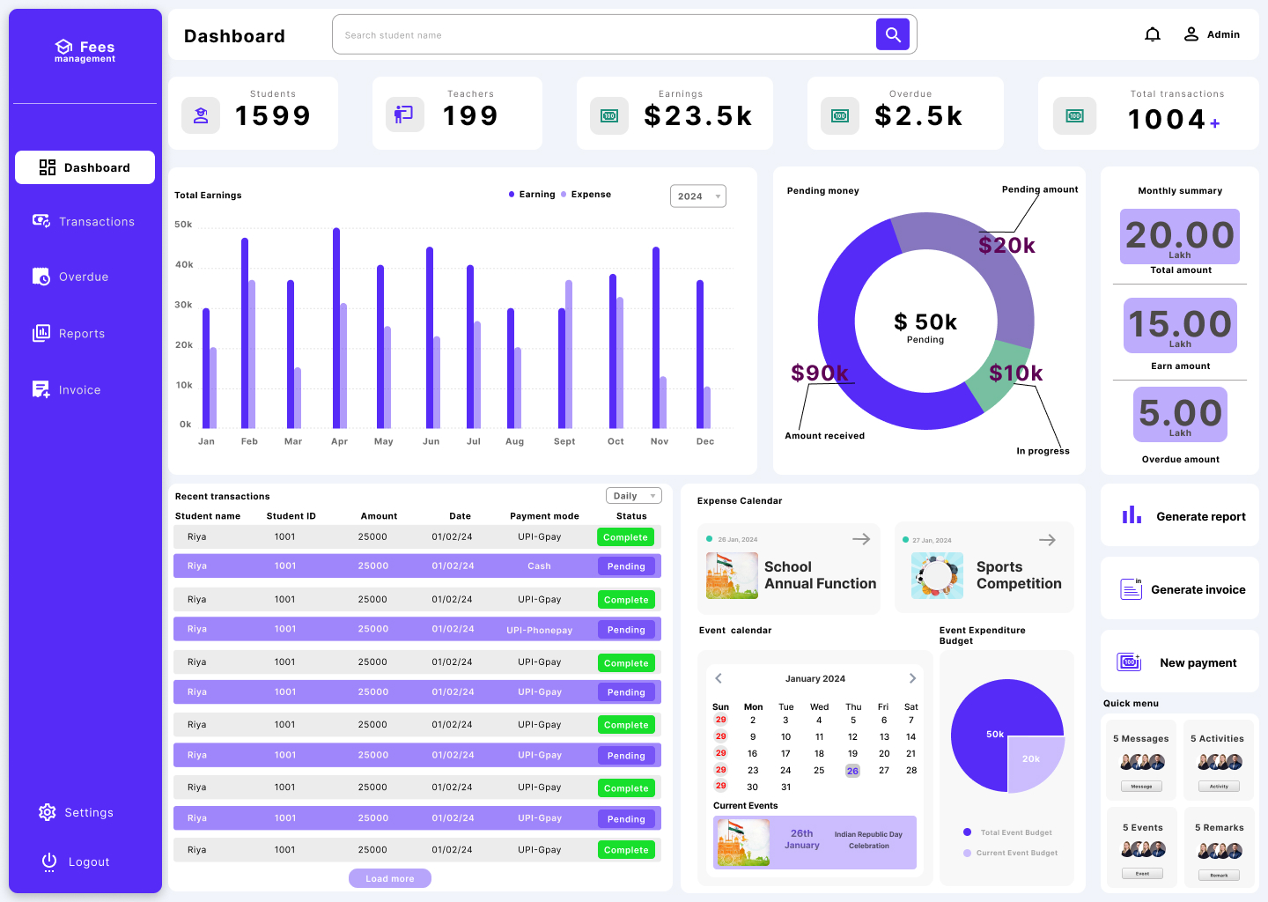
Task: Open the School Annual Function thumbnail
Action: coord(732,575)
